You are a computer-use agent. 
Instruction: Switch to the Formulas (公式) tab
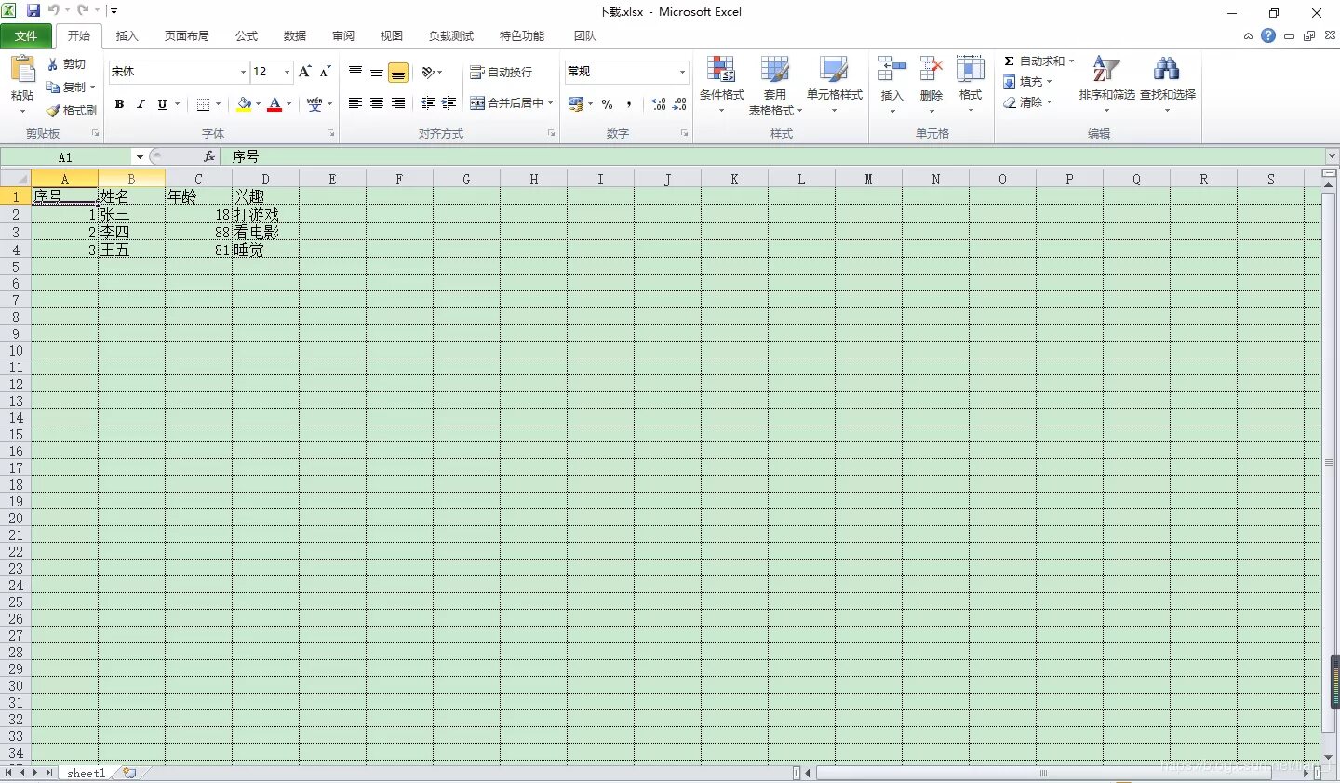[247, 36]
